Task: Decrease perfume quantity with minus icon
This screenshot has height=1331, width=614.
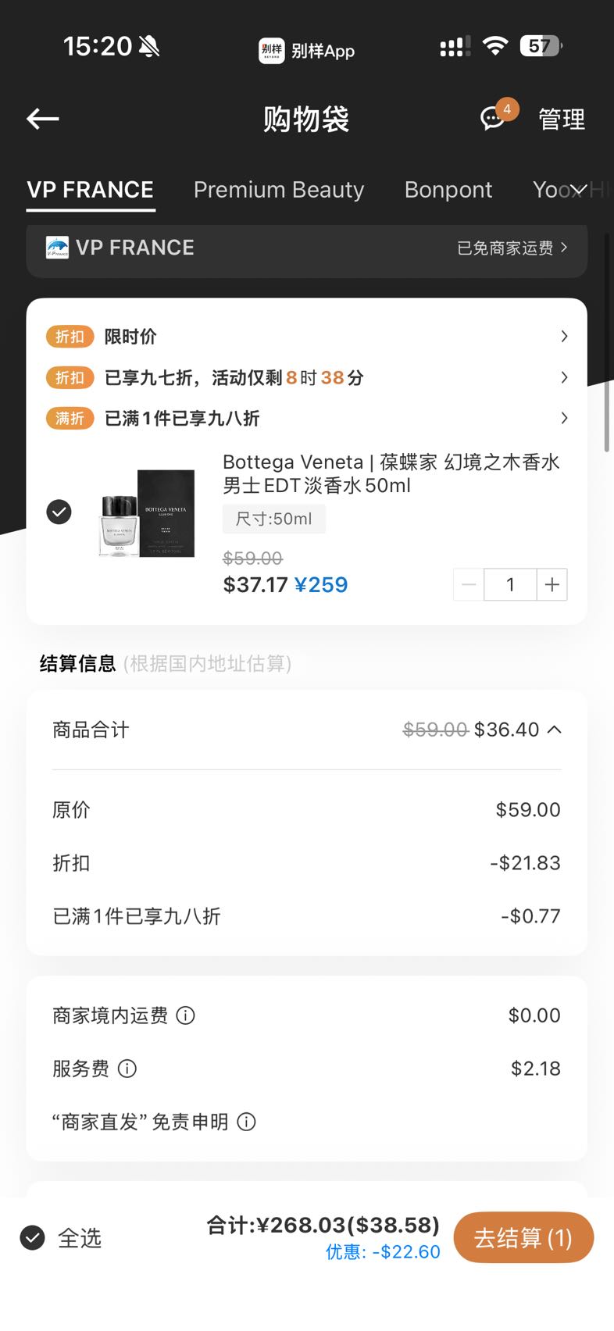Action: point(469,584)
